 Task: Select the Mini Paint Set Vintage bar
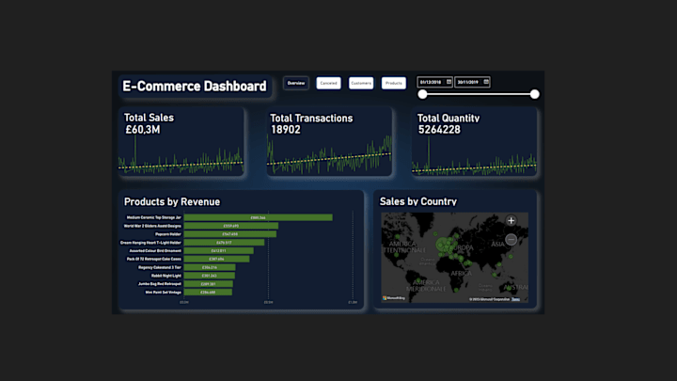(208, 292)
